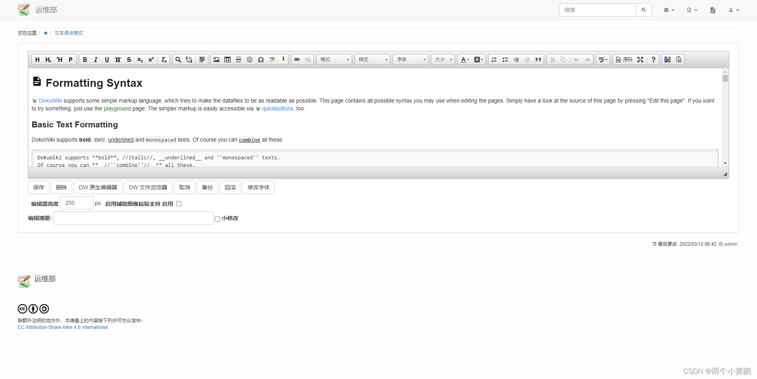Open the user menu in navbar

[x=734, y=10]
